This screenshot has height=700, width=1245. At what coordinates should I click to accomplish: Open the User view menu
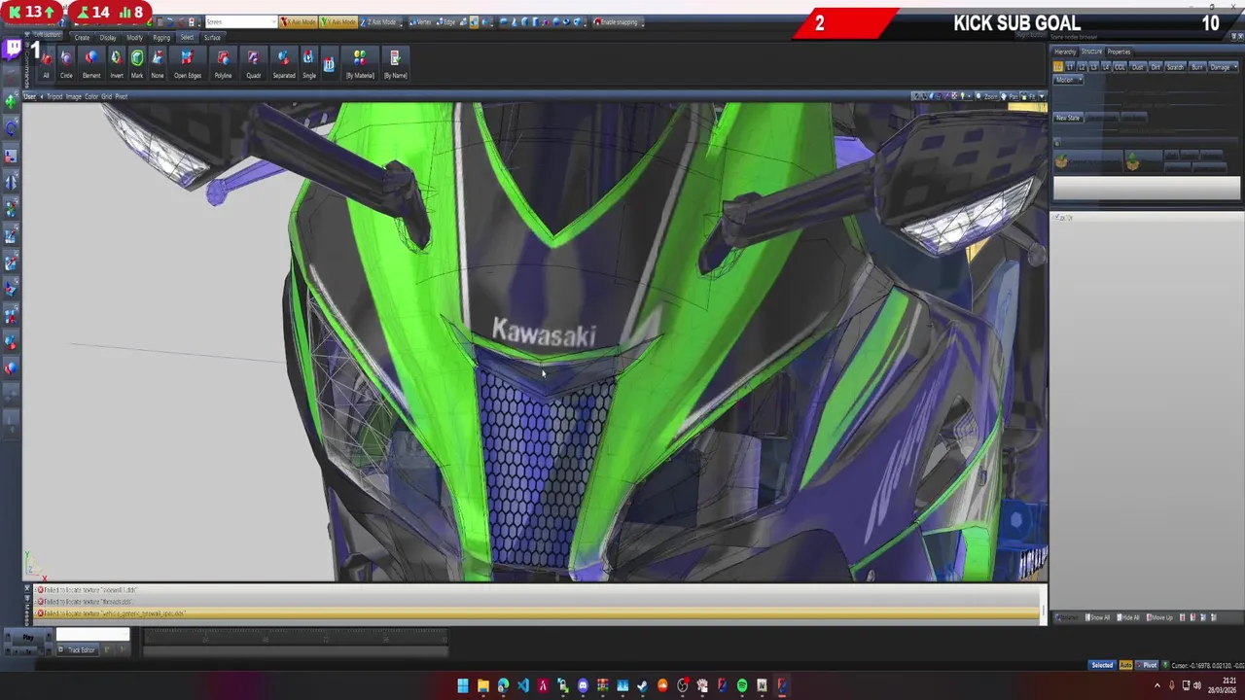[x=30, y=96]
